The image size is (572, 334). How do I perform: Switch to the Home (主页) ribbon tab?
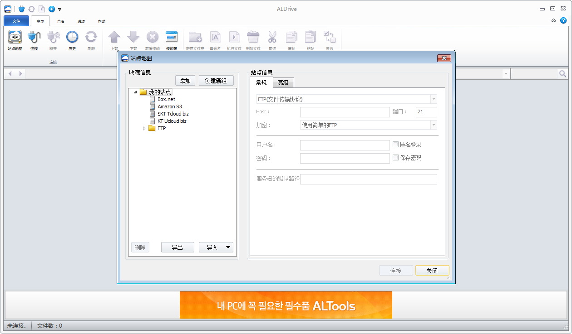tap(40, 21)
